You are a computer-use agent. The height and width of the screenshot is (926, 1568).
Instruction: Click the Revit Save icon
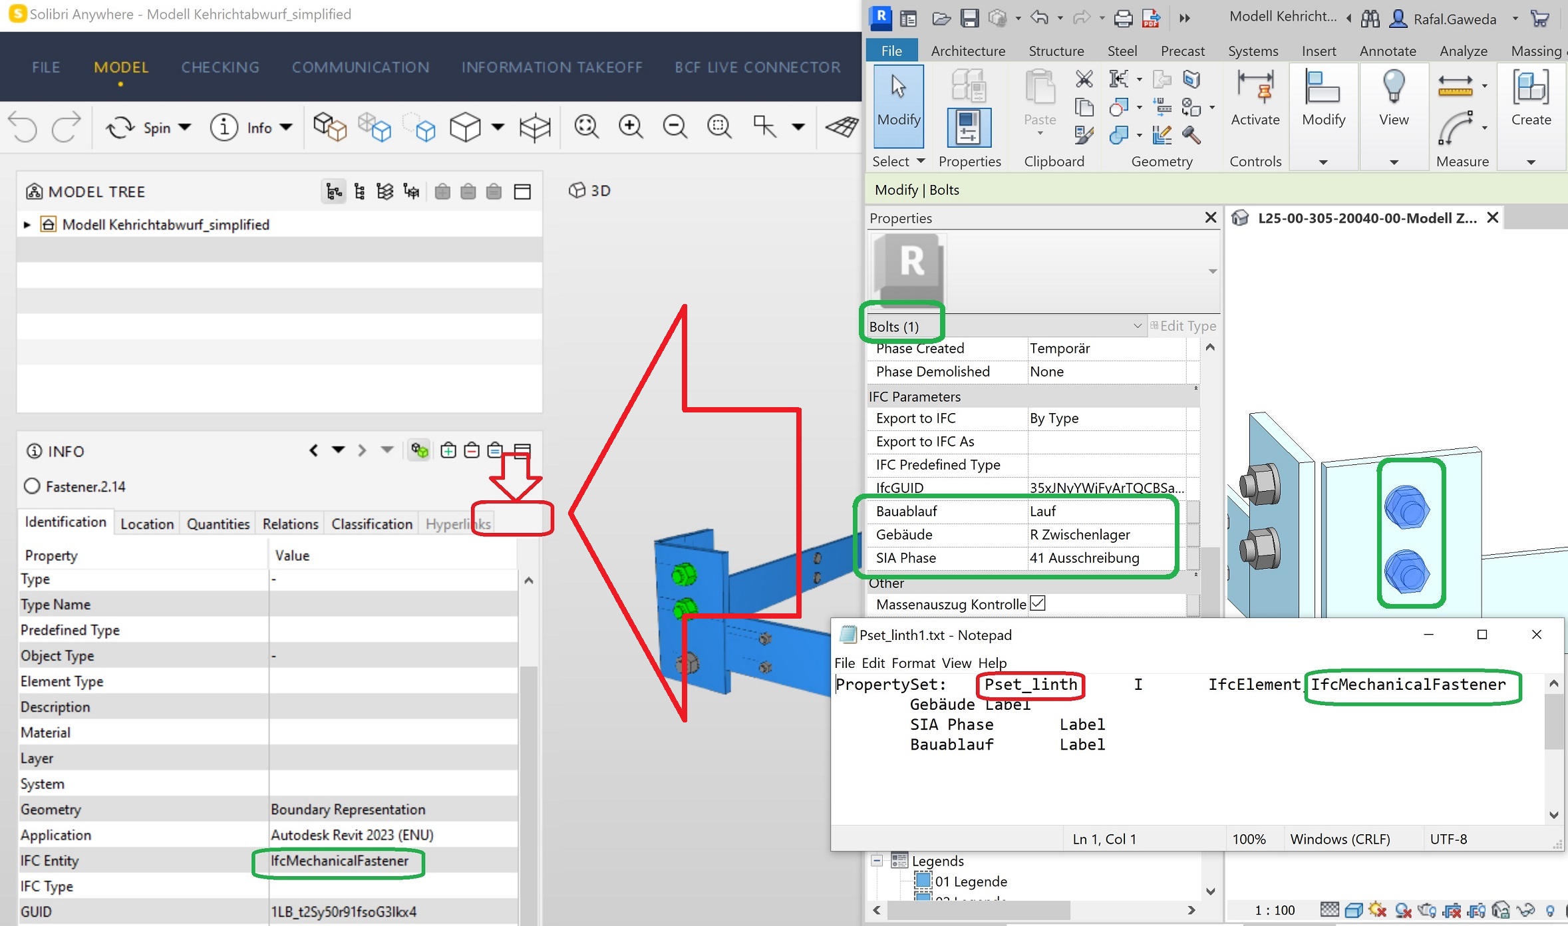(969, 18)
